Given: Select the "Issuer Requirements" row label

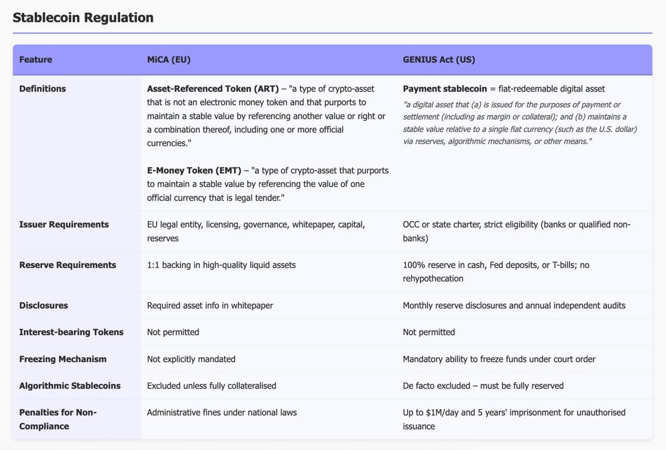Looking at the screenshot, I should 64,225.
